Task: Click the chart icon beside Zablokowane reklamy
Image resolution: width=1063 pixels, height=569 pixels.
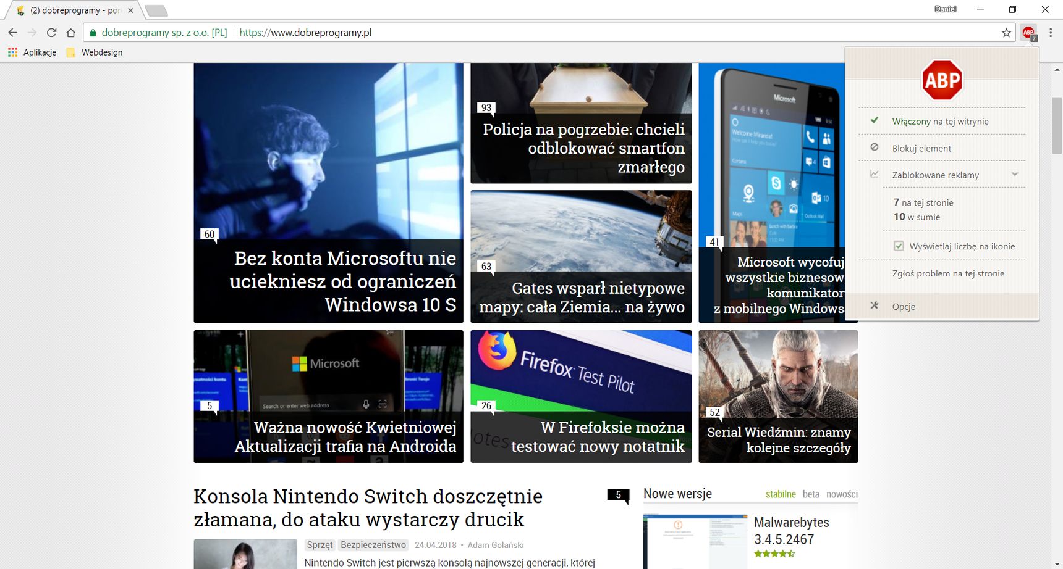Action: (875, 174)
